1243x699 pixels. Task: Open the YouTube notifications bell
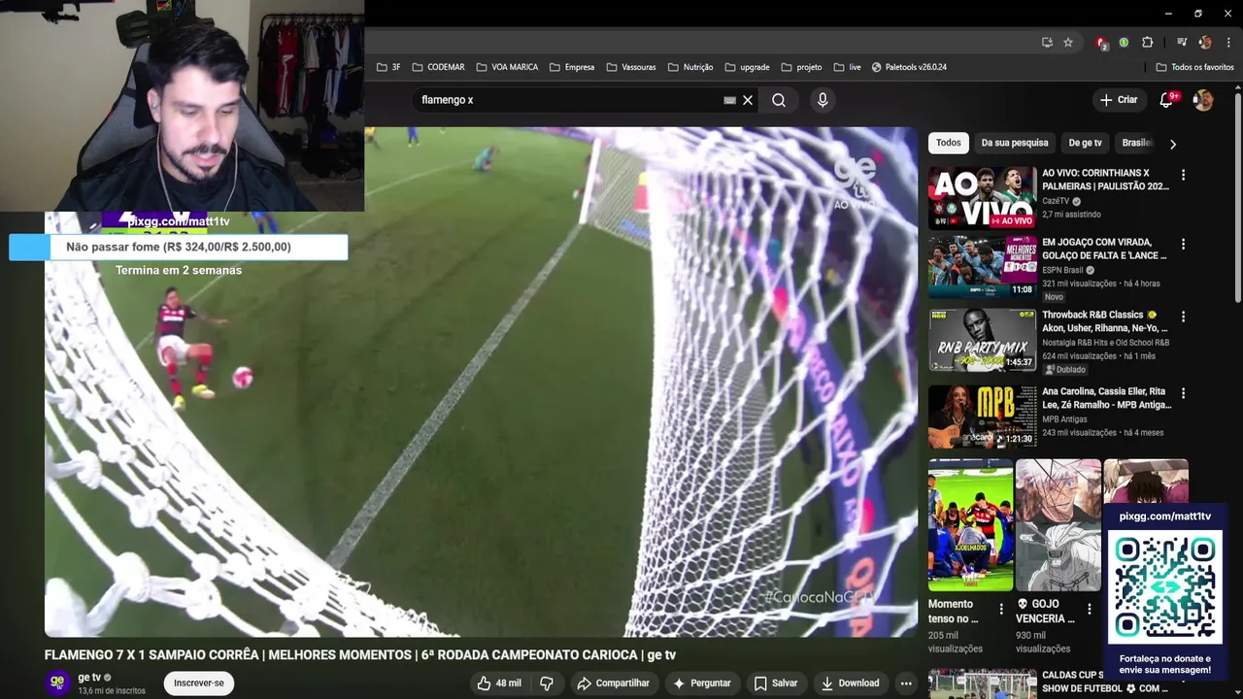tap(1167, 100)
